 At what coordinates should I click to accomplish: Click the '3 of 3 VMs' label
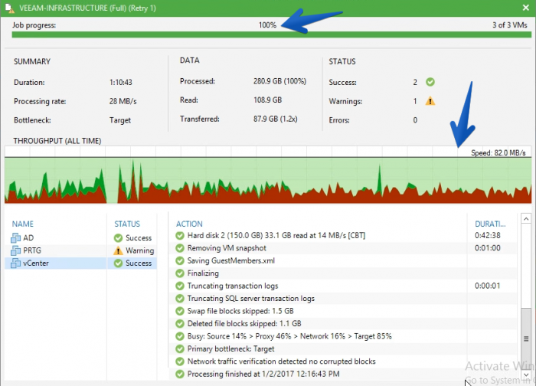(x=510, y=25)
